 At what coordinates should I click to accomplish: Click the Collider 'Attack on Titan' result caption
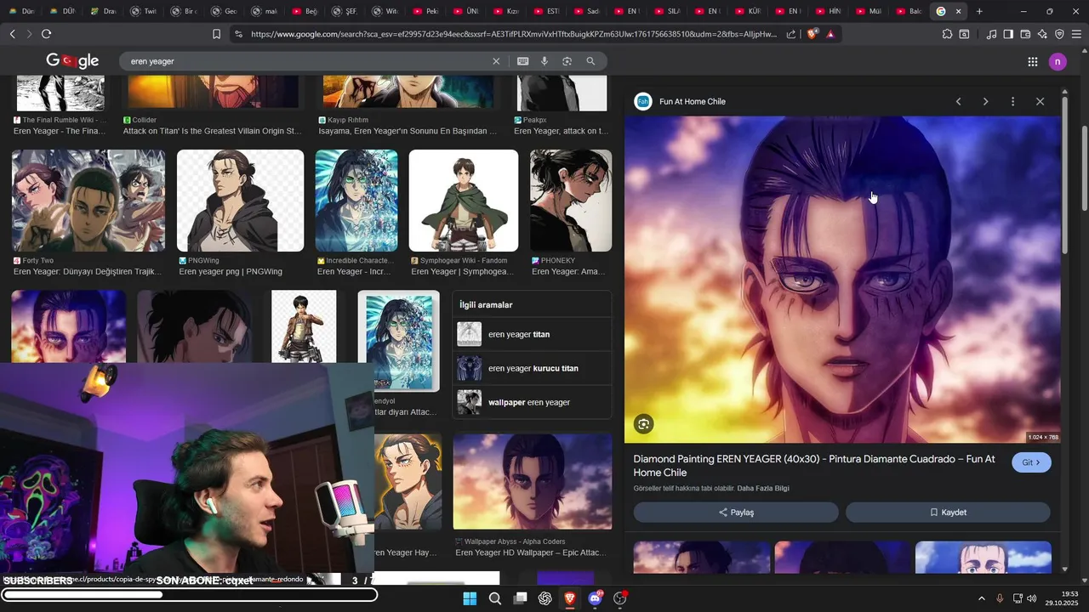(213, 131)
